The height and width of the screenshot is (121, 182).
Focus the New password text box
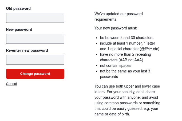pyautogui.click(x=35, y=39)
